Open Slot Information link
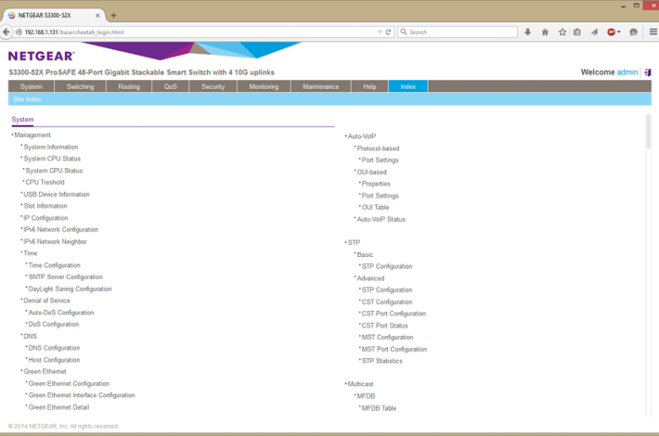Image resolution: width=659 pixels, height=436 pixels. point(46,205)
